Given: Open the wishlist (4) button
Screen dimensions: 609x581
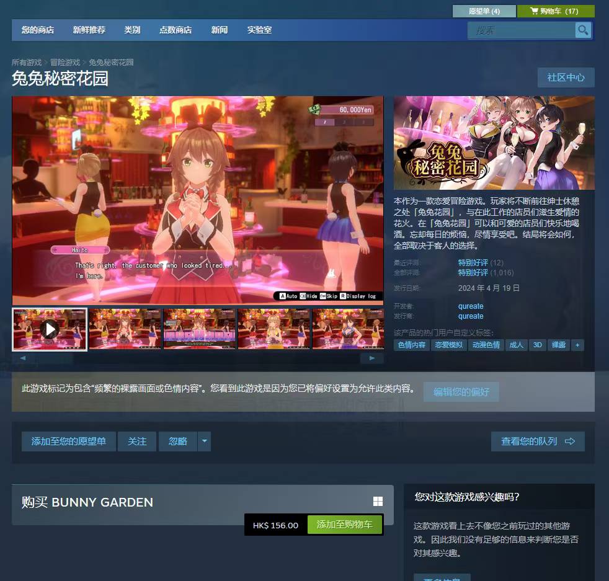Looking at the screenshot, I should (x=484, y=11).
